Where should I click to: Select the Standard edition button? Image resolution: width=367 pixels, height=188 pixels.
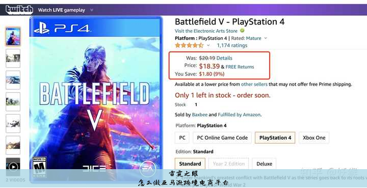190,164
